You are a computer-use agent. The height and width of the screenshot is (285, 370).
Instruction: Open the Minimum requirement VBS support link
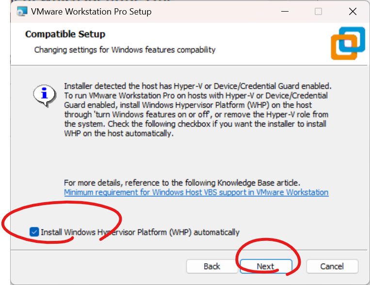tap(196, 192)
